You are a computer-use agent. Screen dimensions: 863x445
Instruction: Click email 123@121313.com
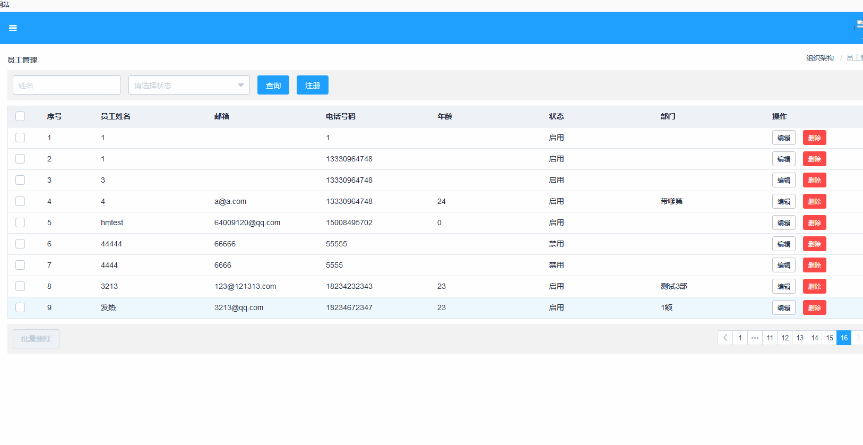tap(245, 286)
